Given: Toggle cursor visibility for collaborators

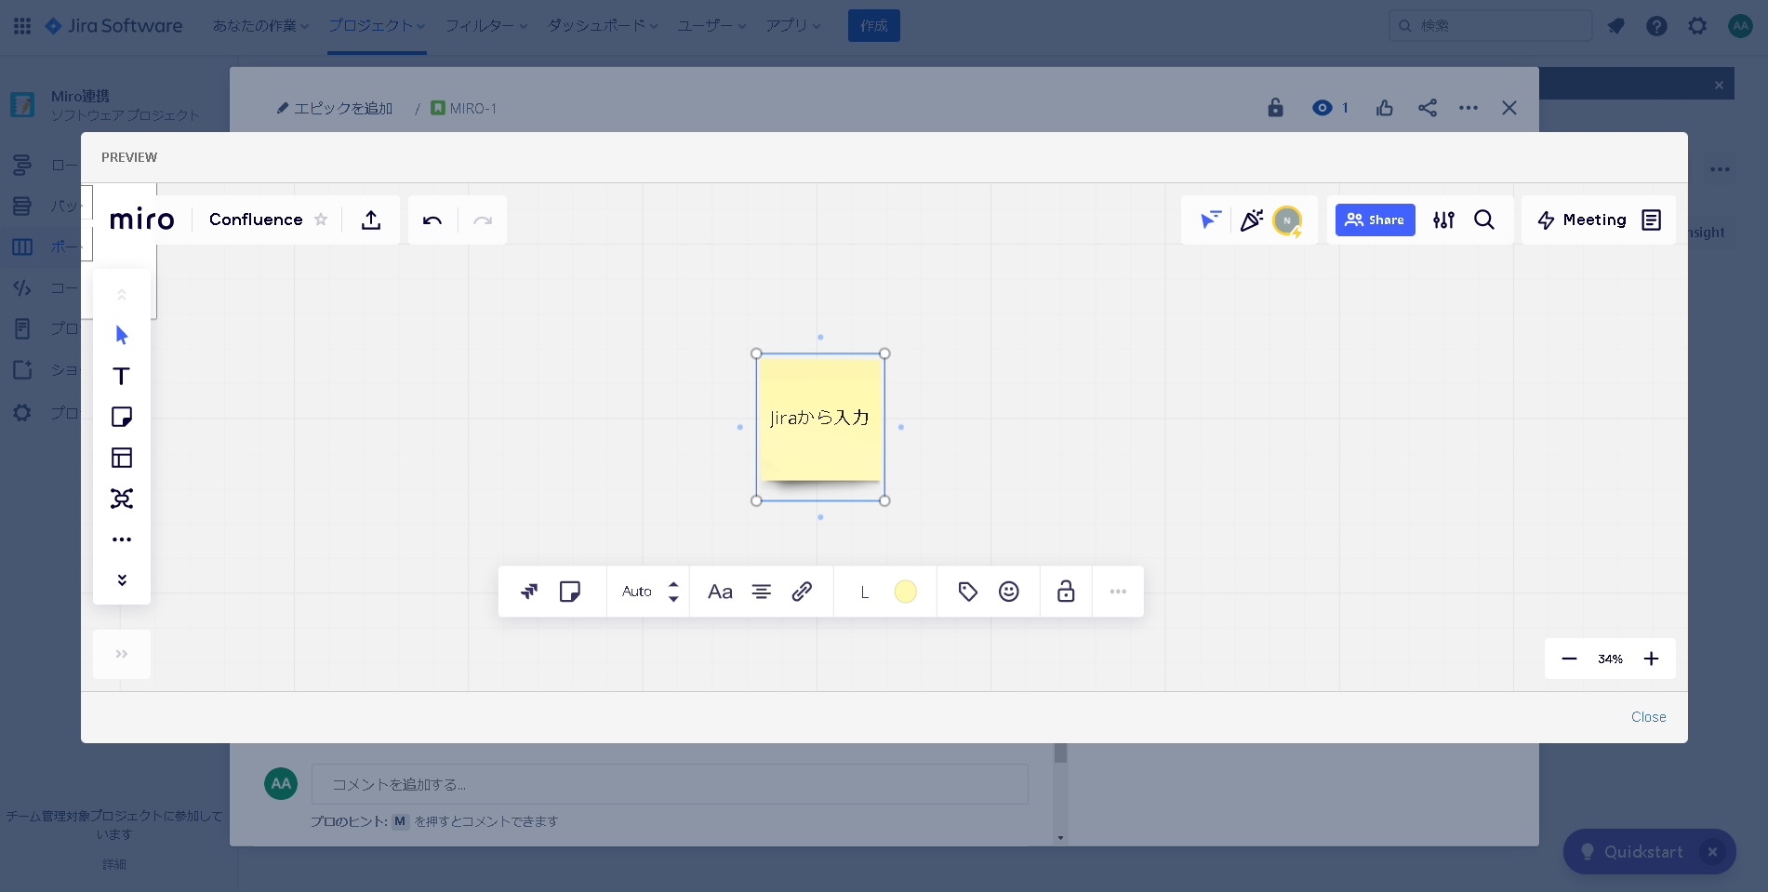Looking at the screenshot, I should click(x=1210, y=220).
